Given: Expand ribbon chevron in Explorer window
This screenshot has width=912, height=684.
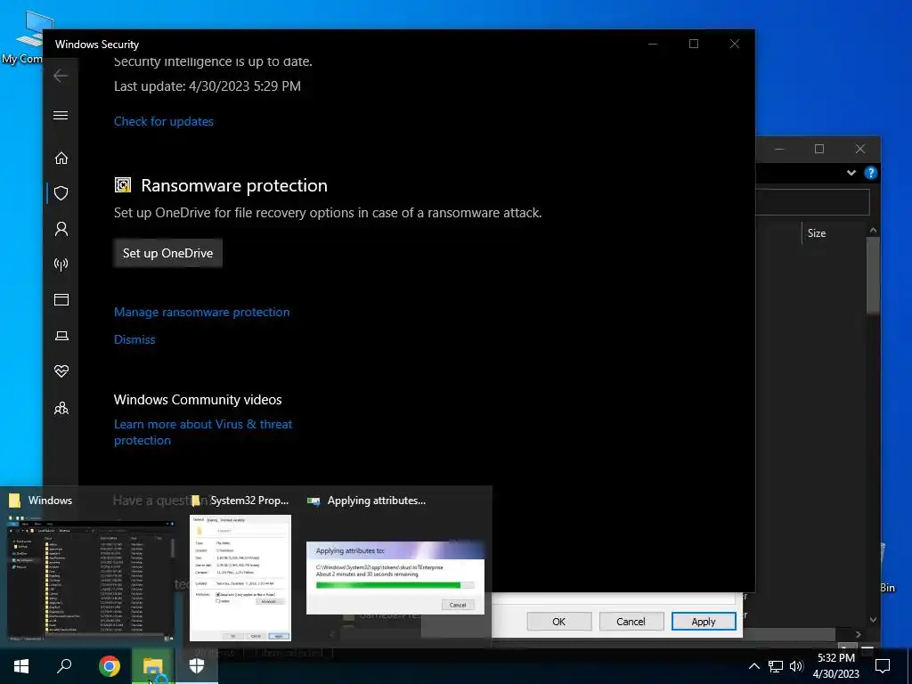Looking at the screenshot, I should (x=851, y=173).
